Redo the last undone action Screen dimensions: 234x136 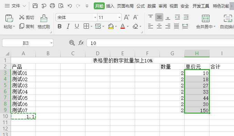[78, 6]
